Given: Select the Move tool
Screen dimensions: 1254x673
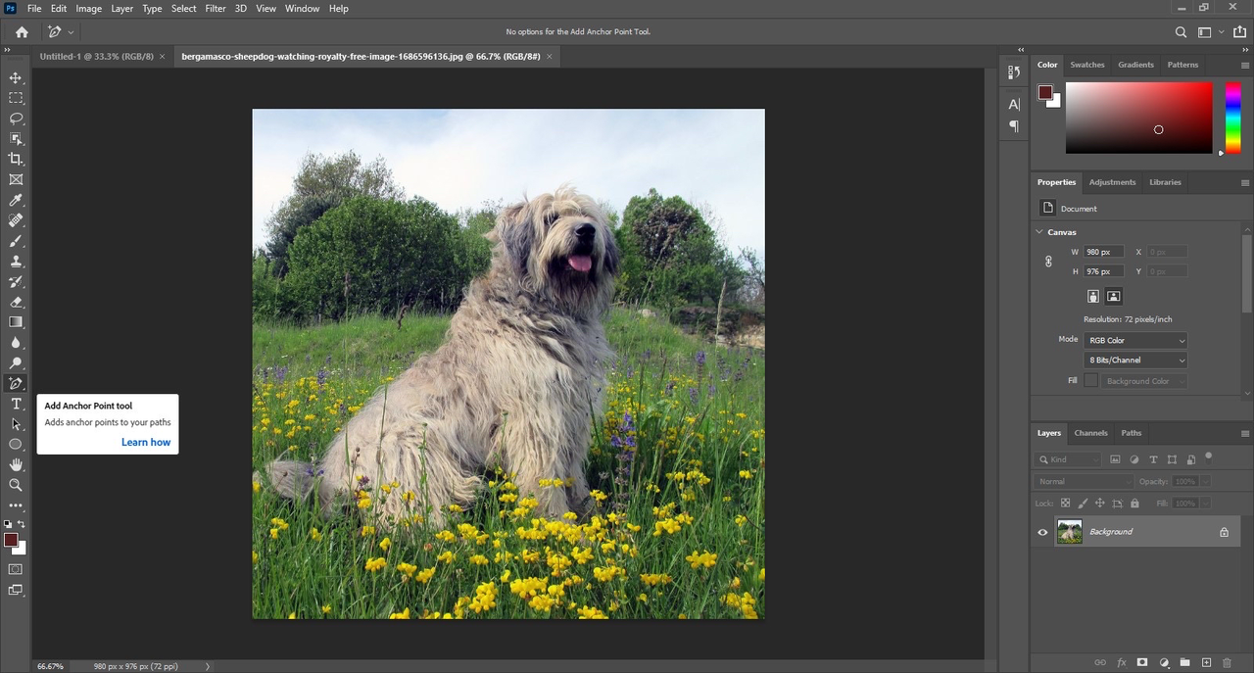Looking at the screenshot, I should coord(16,77).
